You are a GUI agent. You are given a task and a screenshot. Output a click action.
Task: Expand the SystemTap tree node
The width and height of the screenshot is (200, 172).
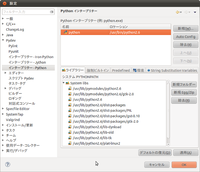coord(3,114)
